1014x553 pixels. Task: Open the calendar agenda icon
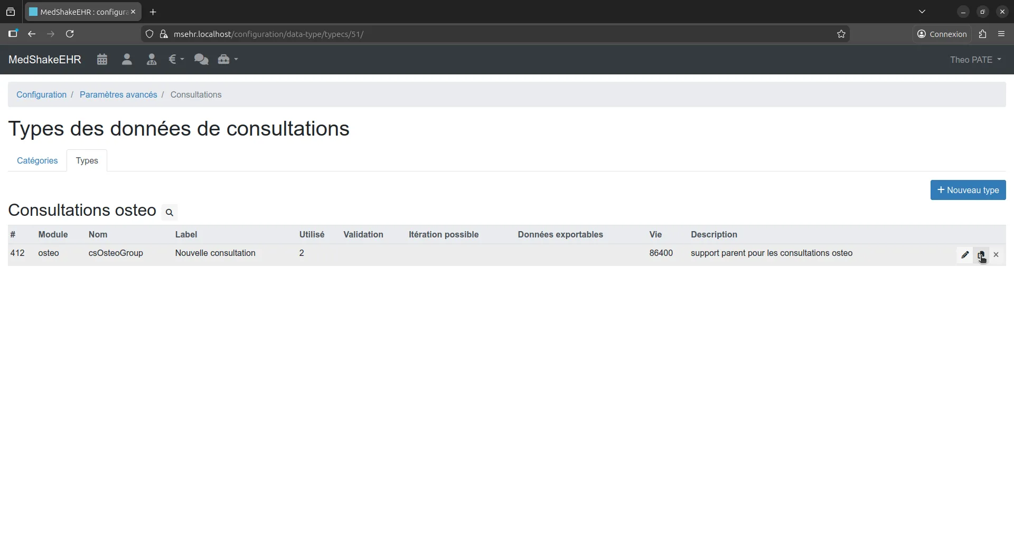tap(102, 59)
